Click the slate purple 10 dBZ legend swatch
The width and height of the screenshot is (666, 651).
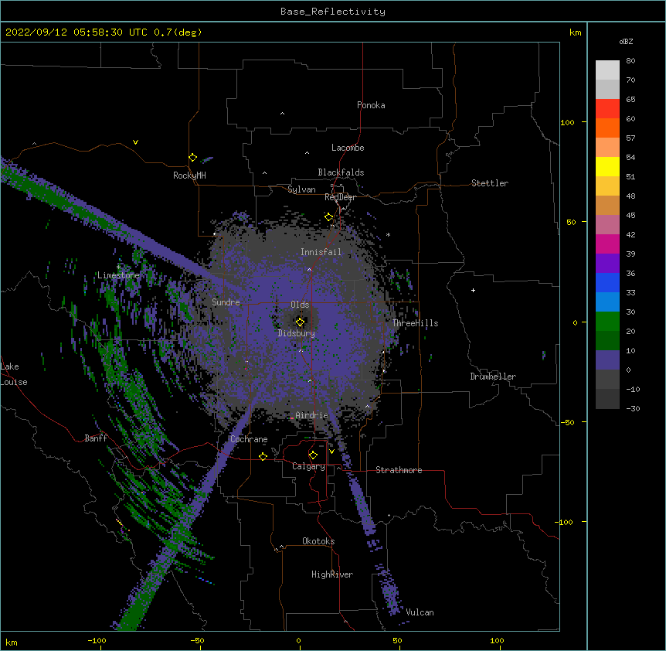(x=607, y=360)
